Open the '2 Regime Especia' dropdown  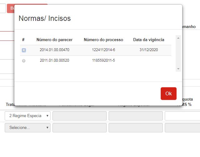pyautogui.click(x=27, y=116)
